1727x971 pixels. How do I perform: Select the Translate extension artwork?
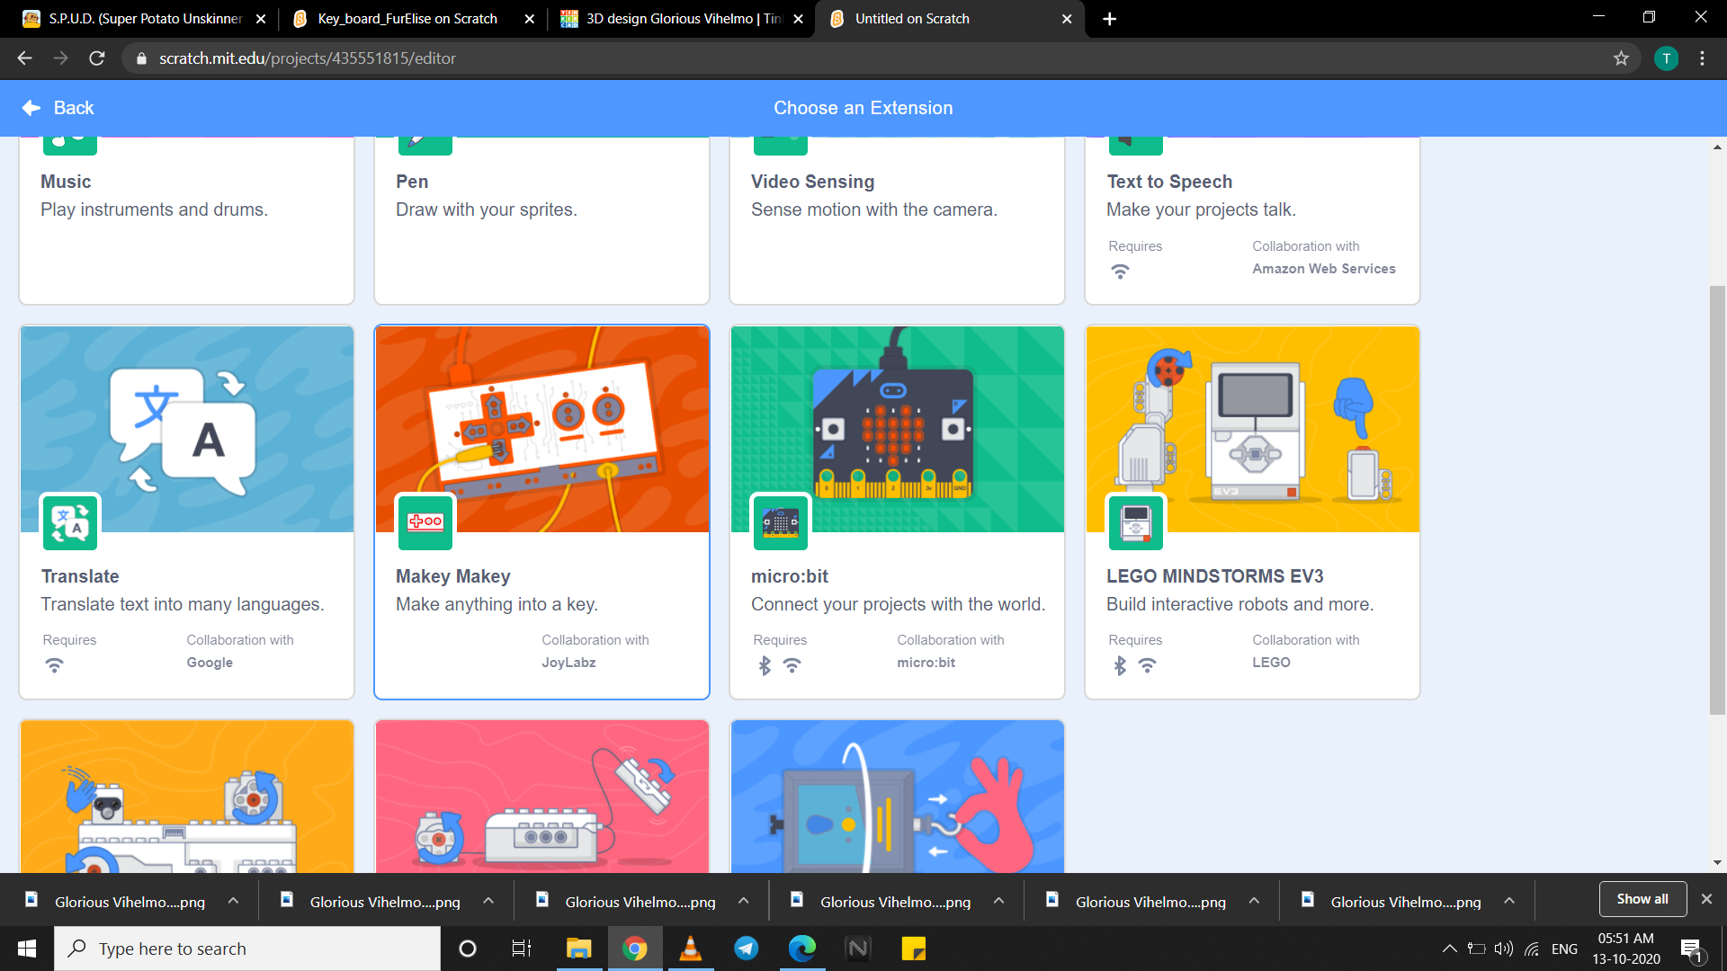[x=187, y=429]
